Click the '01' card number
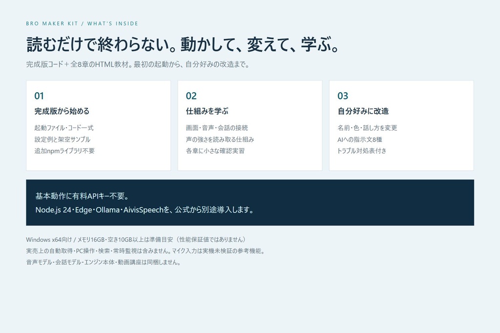 (x=39, y=96)
